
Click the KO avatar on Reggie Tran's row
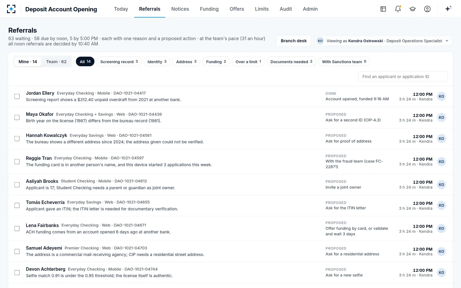441,162
